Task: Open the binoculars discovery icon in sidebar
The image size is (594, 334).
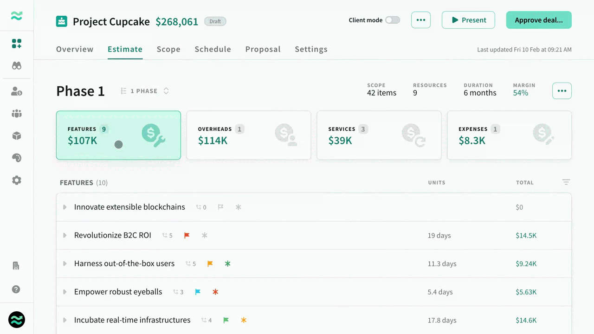Action: tap(17, 65)
